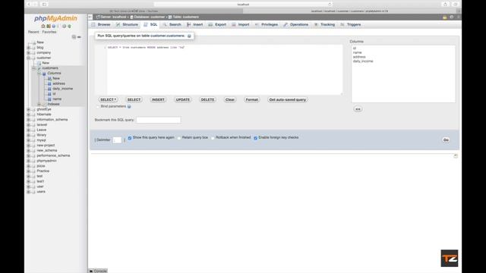Image resolution: width=486 pixels, height=273 pixels.
Task: Open the Recent tables link
Action: coord(33,32)
